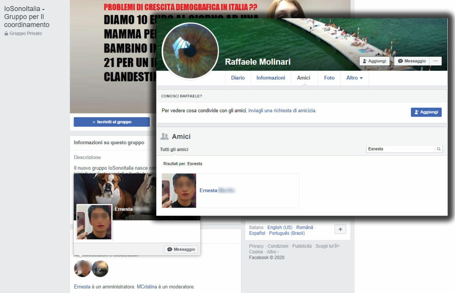Open the Cookie footer link
Screen dimensions: 455x293
coord(256,252)
